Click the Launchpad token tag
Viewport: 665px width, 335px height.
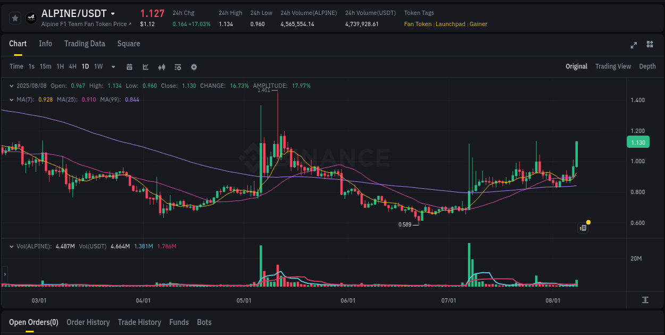coord(450,24)
